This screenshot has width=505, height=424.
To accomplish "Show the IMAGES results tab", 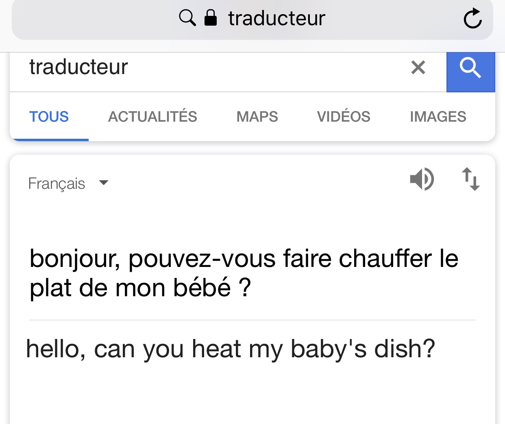I will 438,117.
